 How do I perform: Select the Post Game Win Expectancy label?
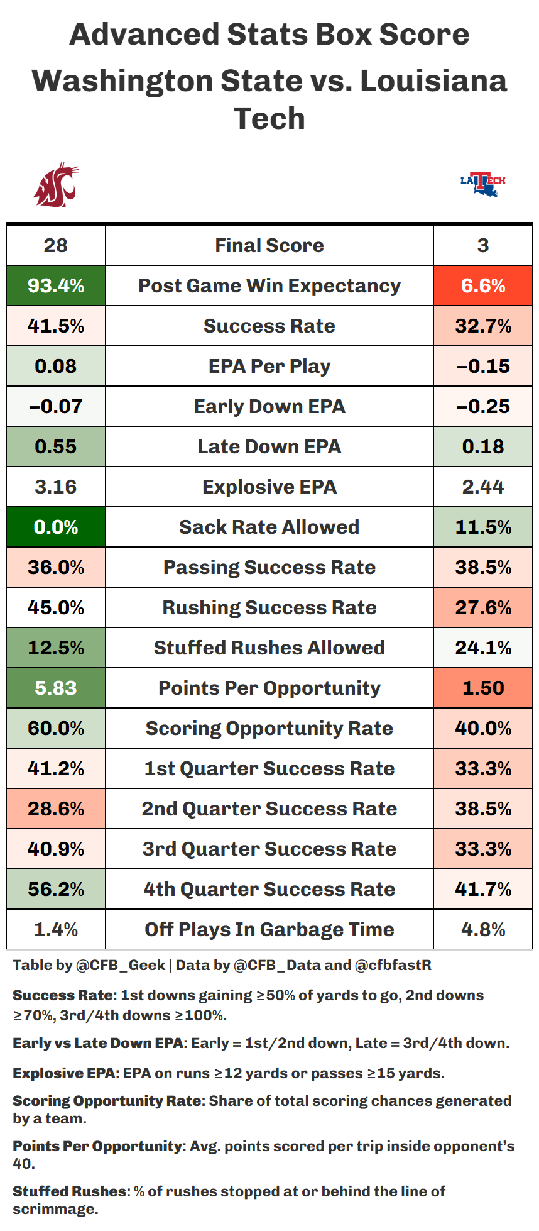[x=269, y=286]
